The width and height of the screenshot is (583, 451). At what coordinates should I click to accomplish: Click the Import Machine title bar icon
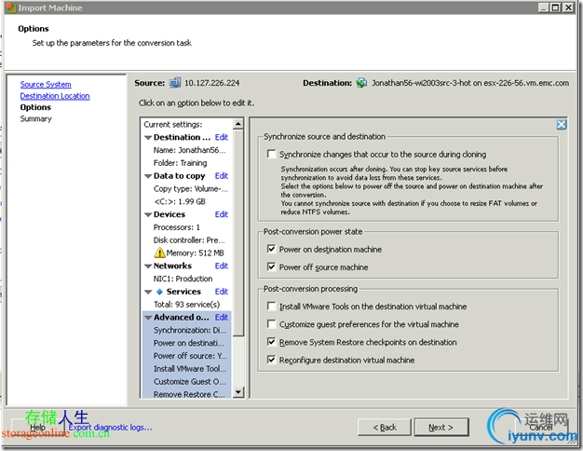(11, 7)
